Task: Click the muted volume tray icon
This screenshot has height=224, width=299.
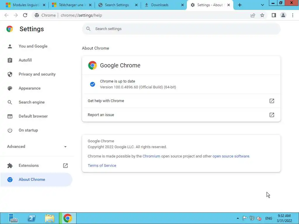Action: coord(259,218)
